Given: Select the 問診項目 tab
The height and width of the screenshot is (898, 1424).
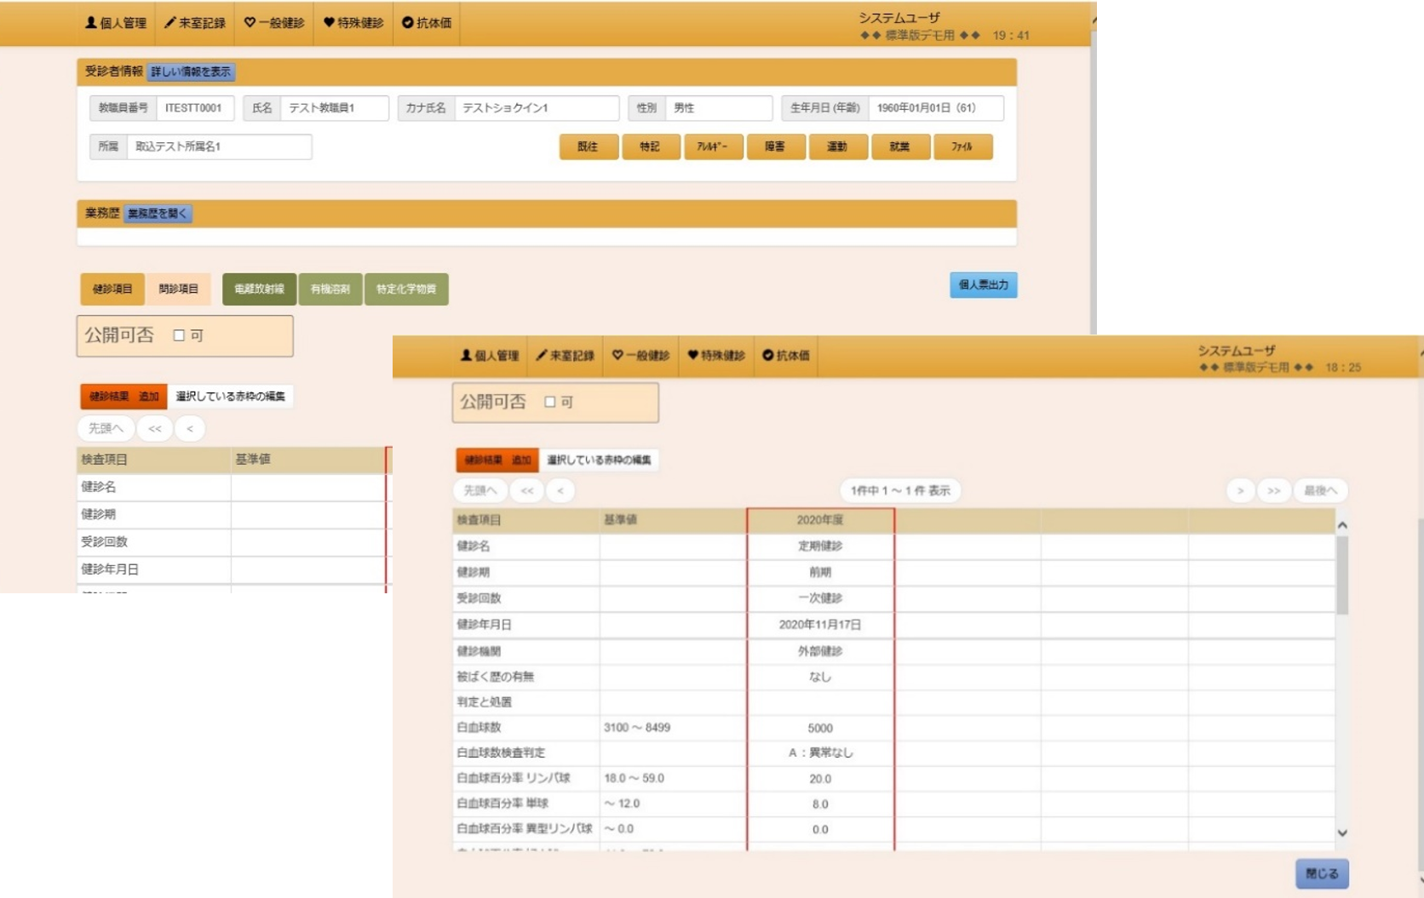Looking at the screenshot, I should point(179,289).
